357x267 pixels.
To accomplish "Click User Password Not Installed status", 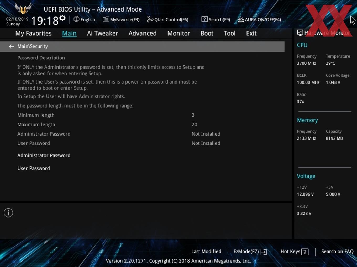I will (206, 143).
